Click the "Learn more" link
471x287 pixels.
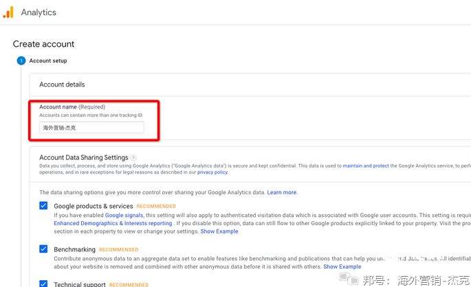pos(282,192)
